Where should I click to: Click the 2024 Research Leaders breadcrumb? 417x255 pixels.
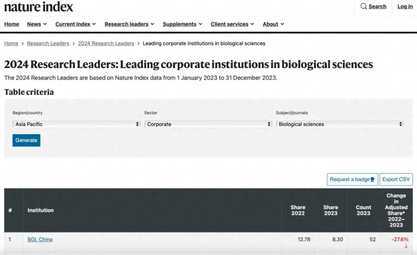click(106, 44)
